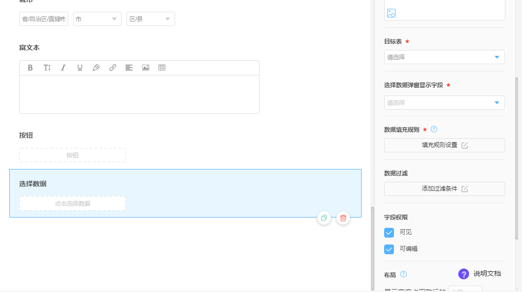Insert image via rich text toolbar
The height and width of the screenshot is (292, 522).
click(x=146, y=68)
